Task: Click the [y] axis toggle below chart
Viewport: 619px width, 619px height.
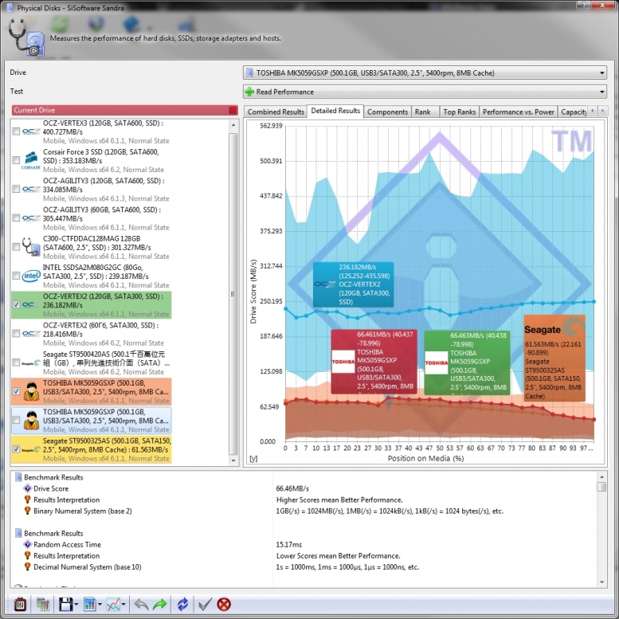Action: coord(253,459)
